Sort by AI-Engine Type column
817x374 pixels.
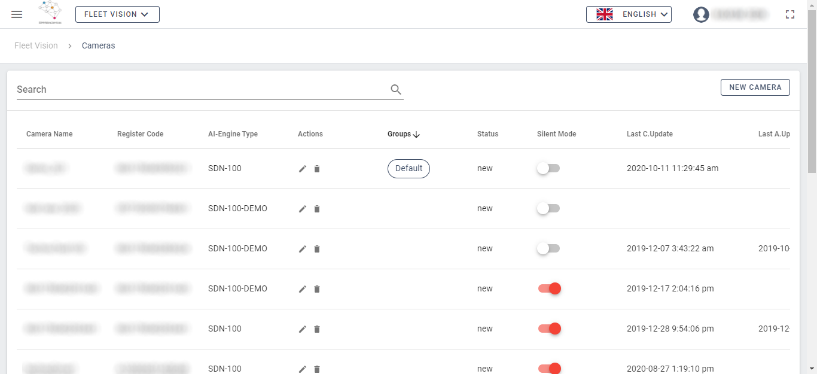pos(233,134)
